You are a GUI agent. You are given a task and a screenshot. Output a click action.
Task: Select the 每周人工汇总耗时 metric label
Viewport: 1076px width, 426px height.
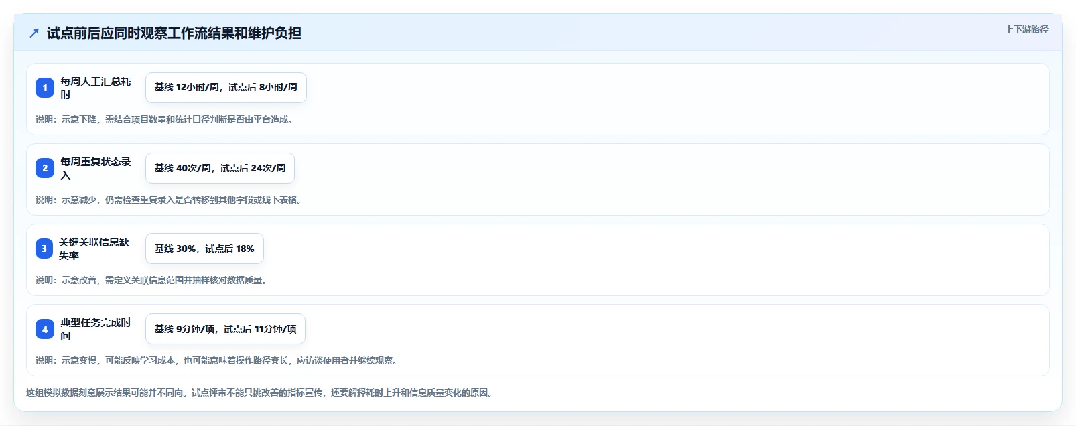pyautogui.click(x=96, y=88)
